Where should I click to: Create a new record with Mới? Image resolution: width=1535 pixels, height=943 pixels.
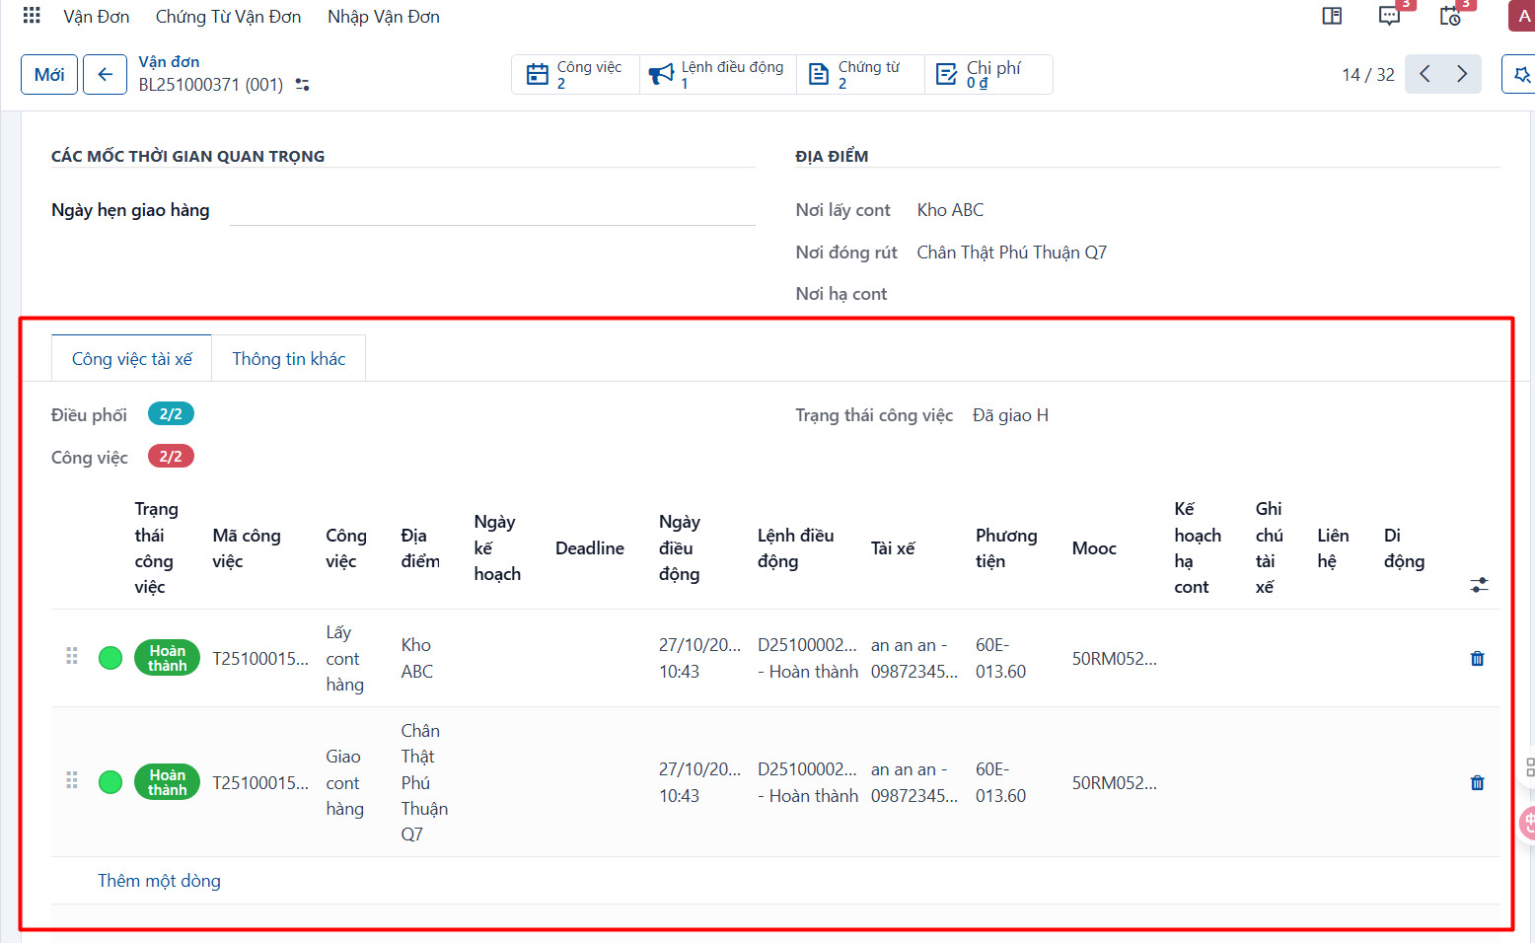[49, 74]
